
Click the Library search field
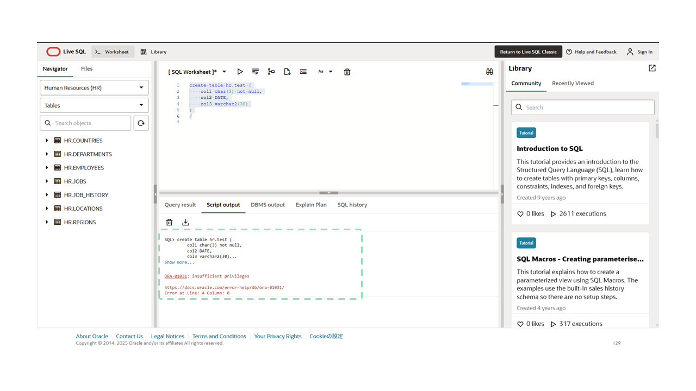point(582,108)
